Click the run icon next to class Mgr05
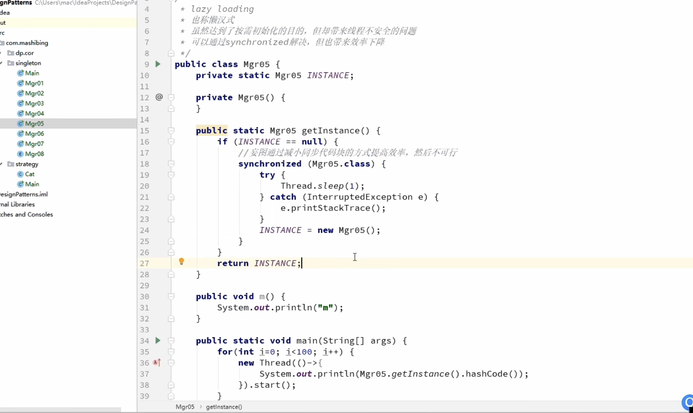 [158, 64]
